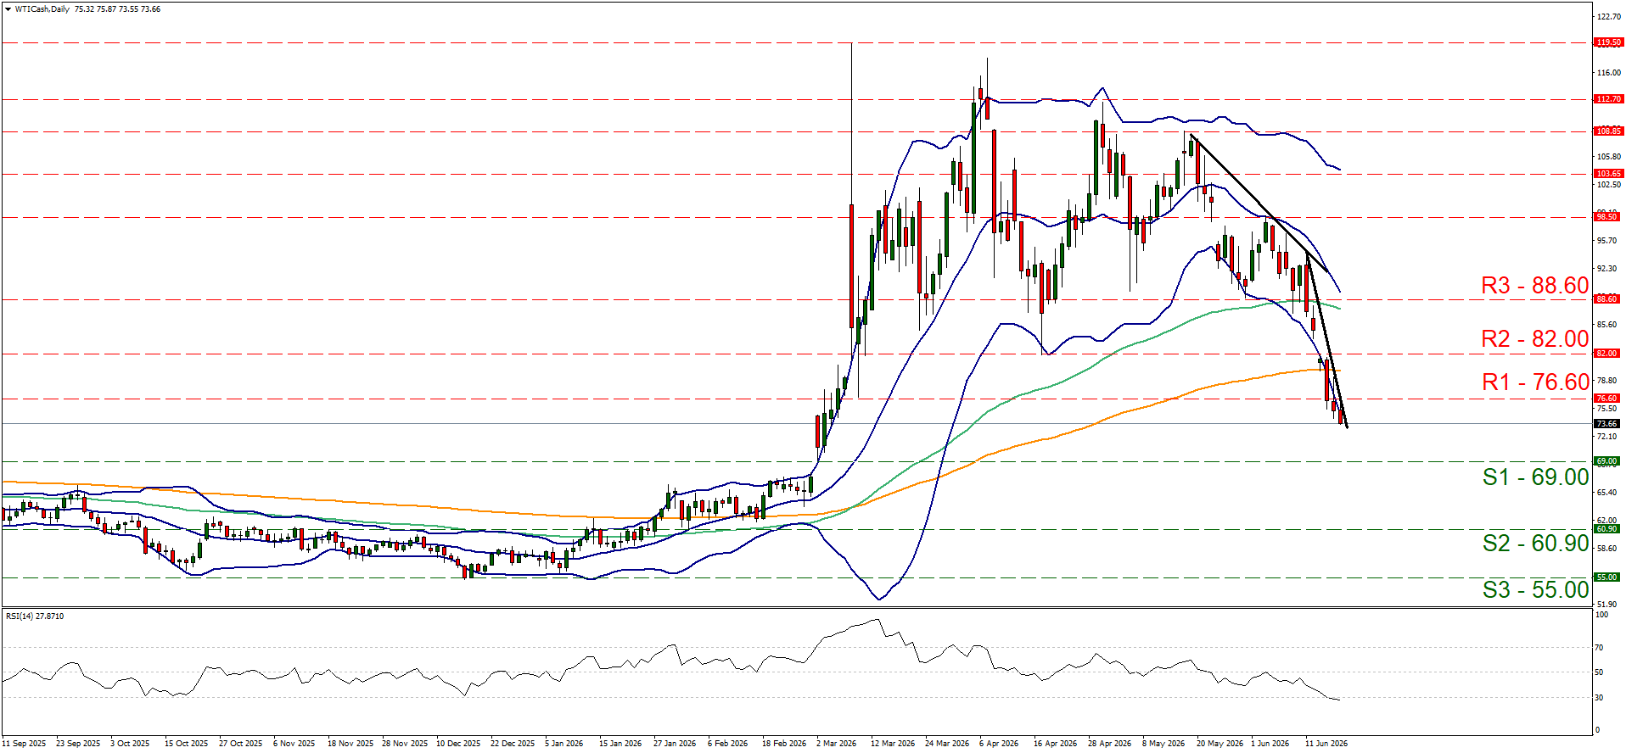Image resolution: width=1626 pixels, height=753 pixels.
Task: Click the current price 73.66 tag
Action: (1606, 424)
